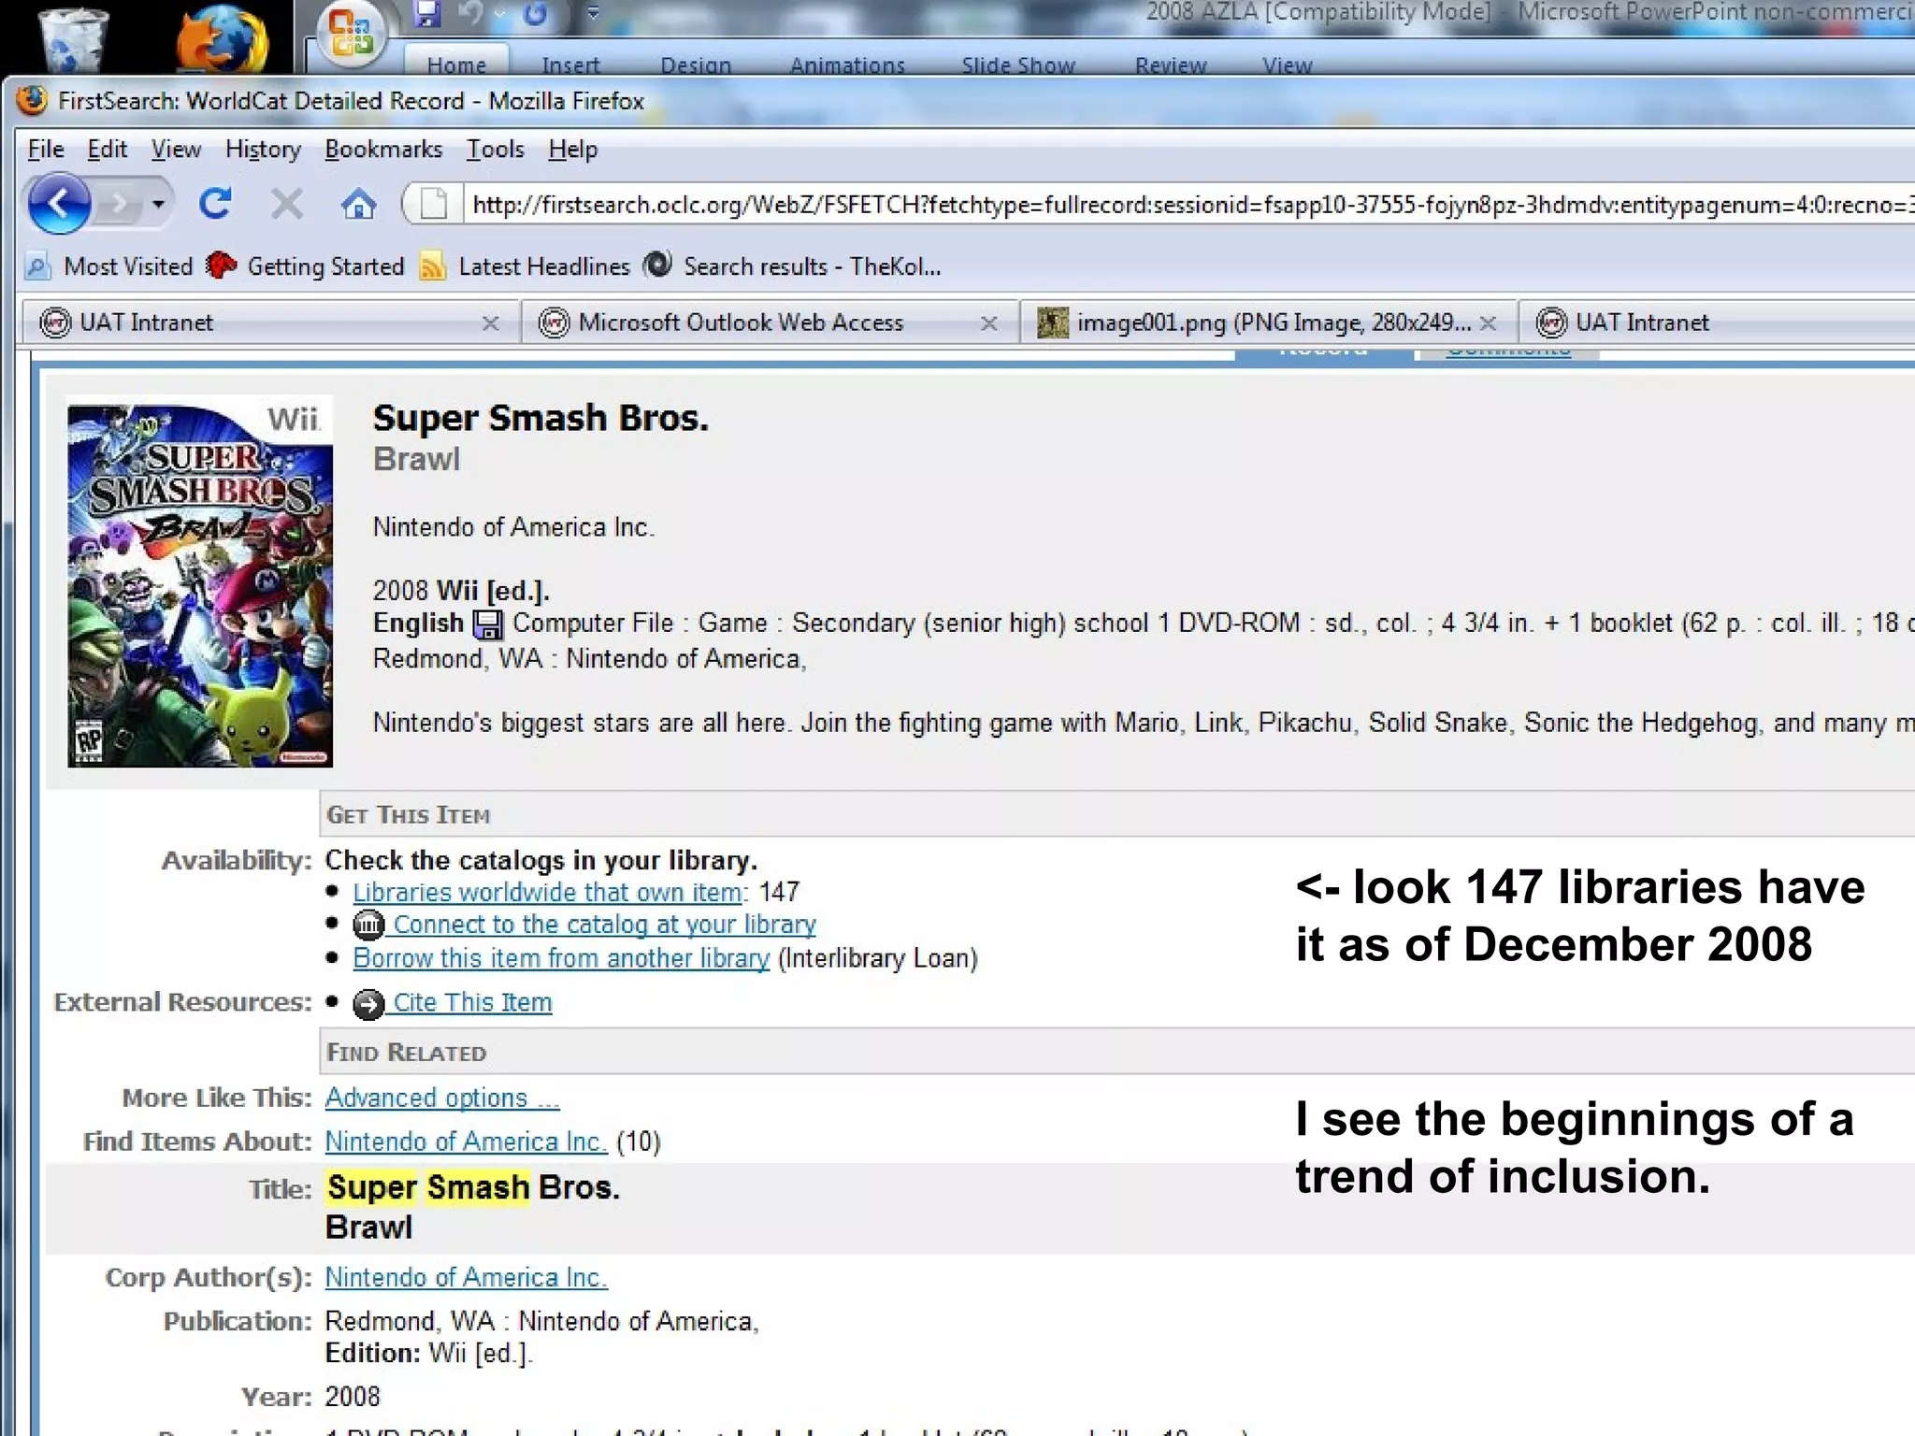Open Firefox's File menu
1915x1436 pixels.
point(46,150)
